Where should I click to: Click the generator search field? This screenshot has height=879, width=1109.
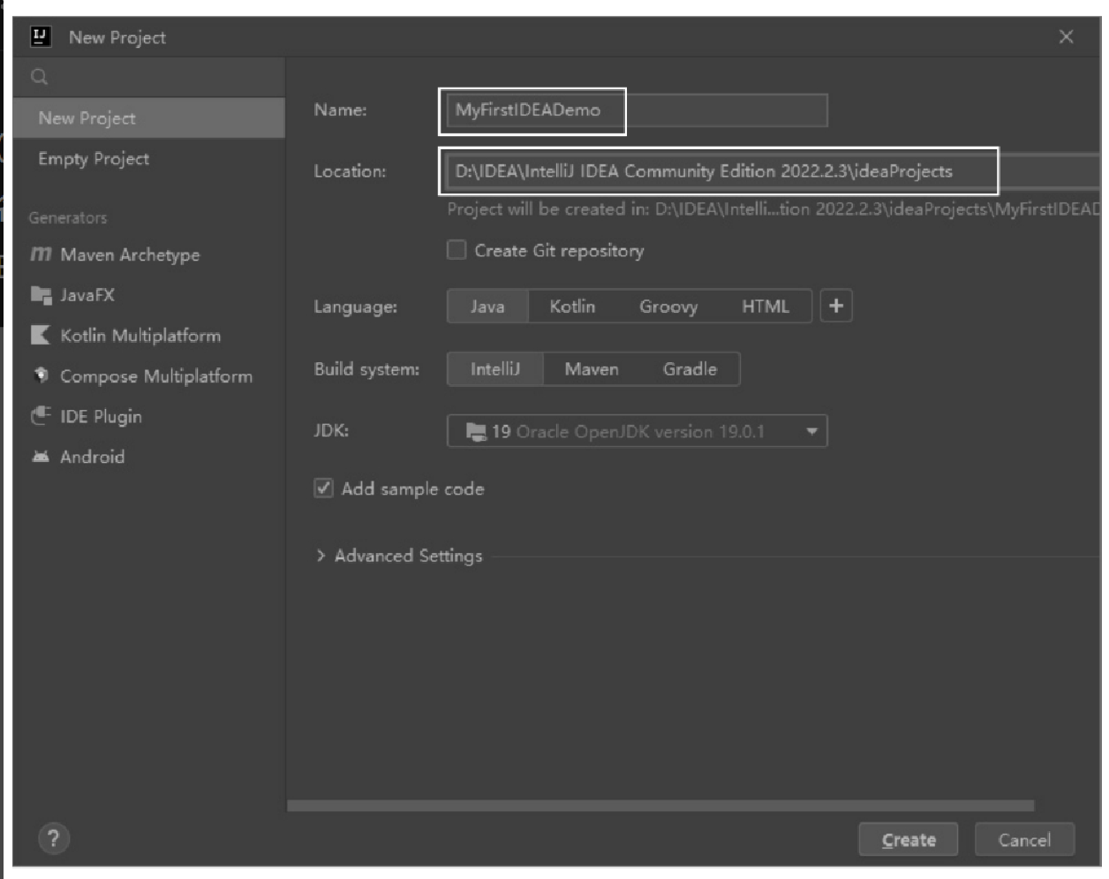click(149, 77)
